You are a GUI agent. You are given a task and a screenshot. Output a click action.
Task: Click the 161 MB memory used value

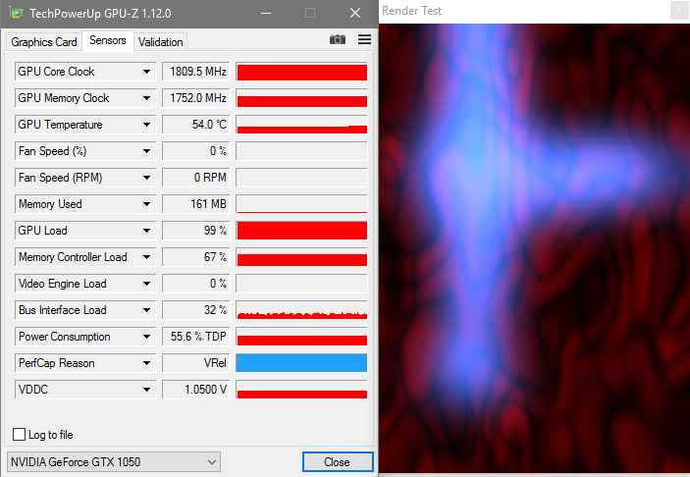[x=196, y=204]
